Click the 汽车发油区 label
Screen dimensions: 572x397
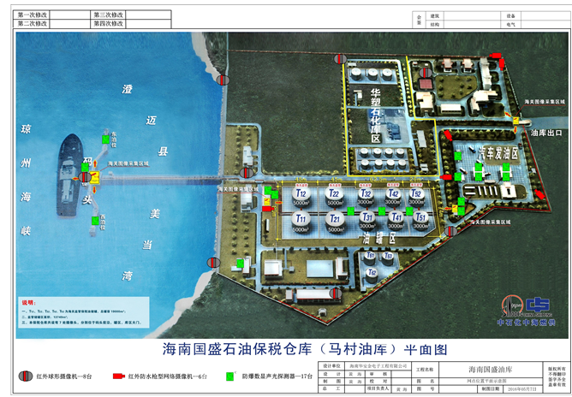pos(498,154)
